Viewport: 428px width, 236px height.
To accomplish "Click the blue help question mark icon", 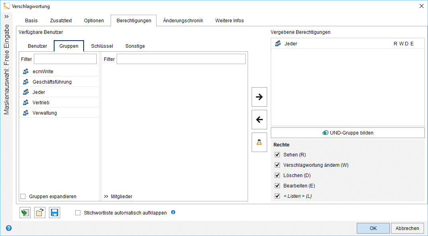I will pyautogui.click(x=9, y=228).
